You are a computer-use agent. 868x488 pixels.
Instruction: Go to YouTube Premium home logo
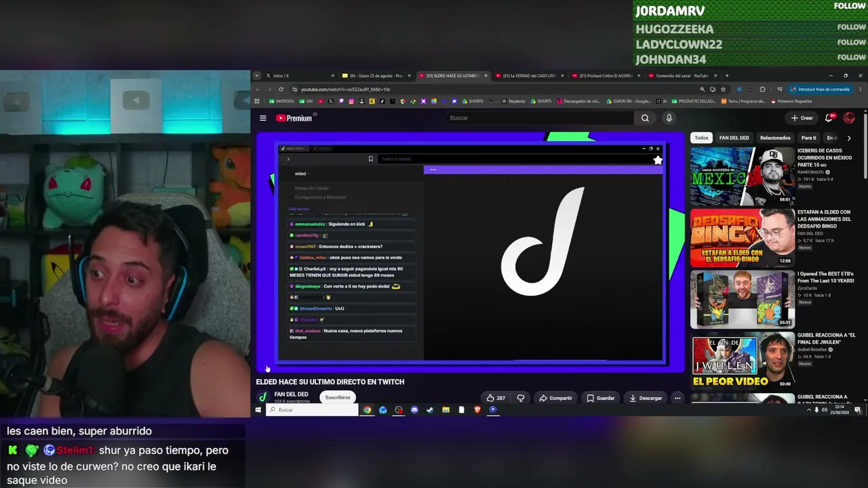coord(294,118)
